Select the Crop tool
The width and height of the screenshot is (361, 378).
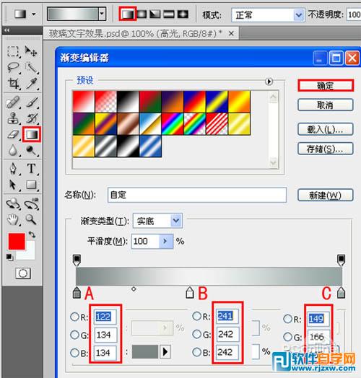click(x=13, y=84)
